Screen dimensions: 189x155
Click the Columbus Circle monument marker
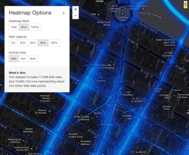coord(123,14)
